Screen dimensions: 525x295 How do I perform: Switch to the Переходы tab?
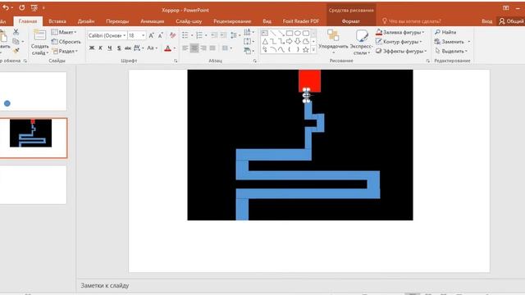pos(117,21)
